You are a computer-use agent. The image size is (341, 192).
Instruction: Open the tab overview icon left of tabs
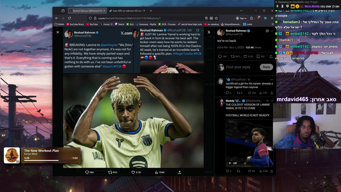(x=63, y=11)
